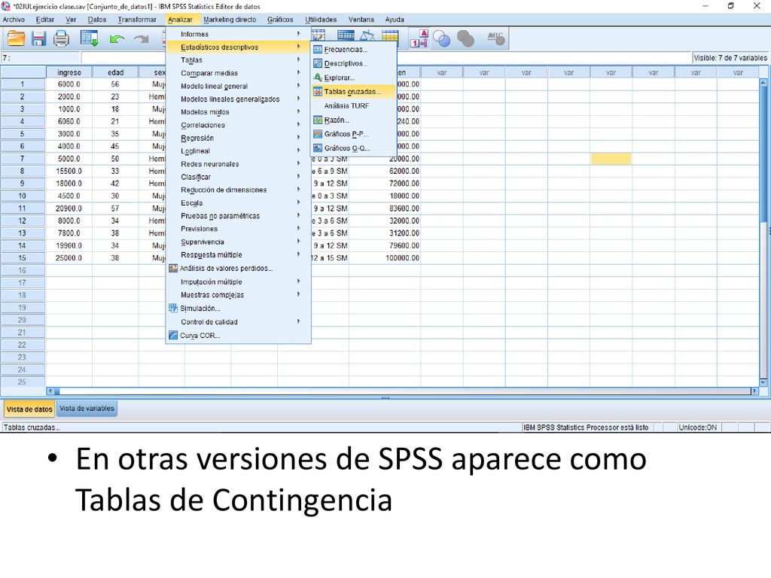Select row header number 15
Viewport: 771px width, 578px height.
23,258
